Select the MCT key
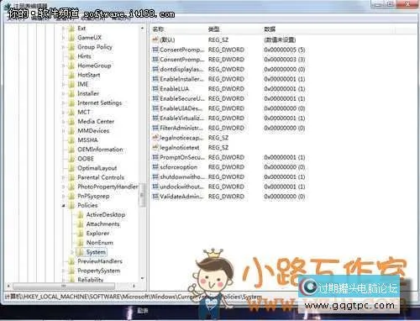 (84, 113)
